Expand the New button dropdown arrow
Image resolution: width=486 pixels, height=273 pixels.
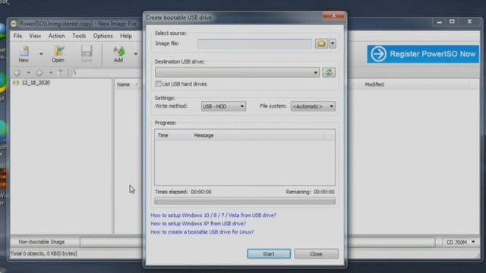pyautogui.click(x=41, y=54)
